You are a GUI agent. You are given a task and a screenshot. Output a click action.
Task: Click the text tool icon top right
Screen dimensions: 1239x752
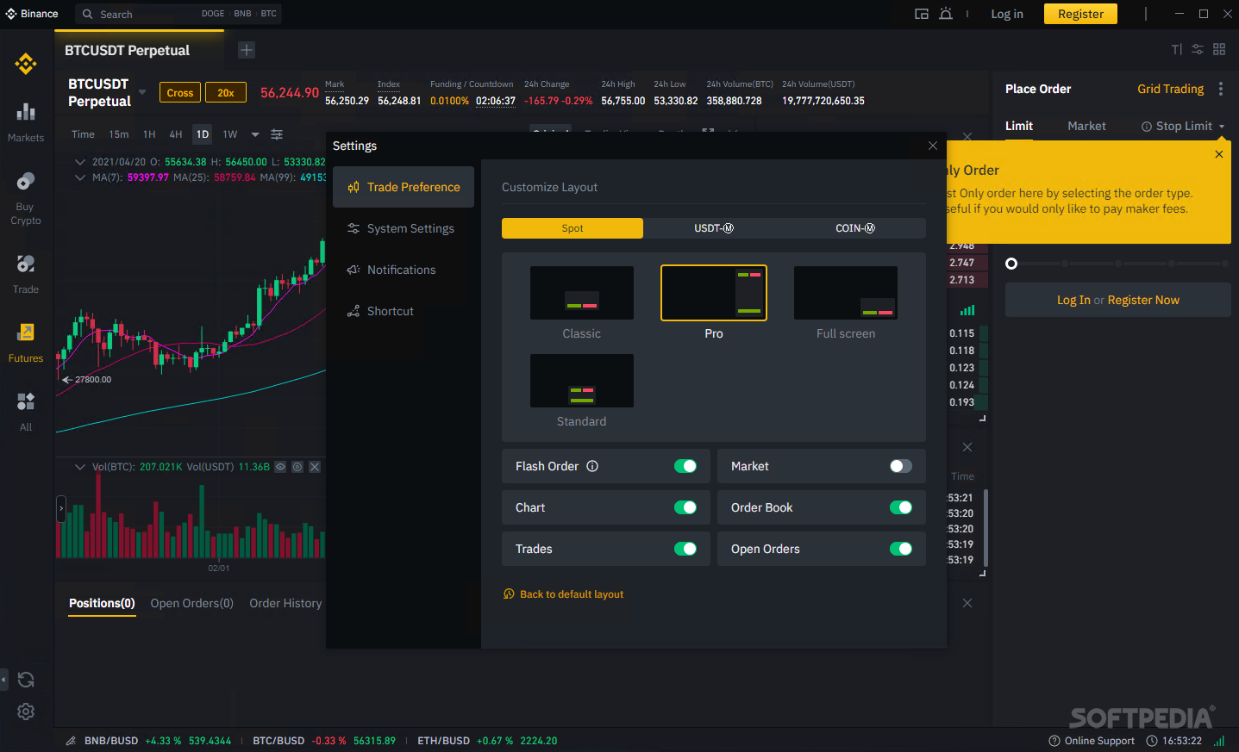click(x=1177, y=49)
